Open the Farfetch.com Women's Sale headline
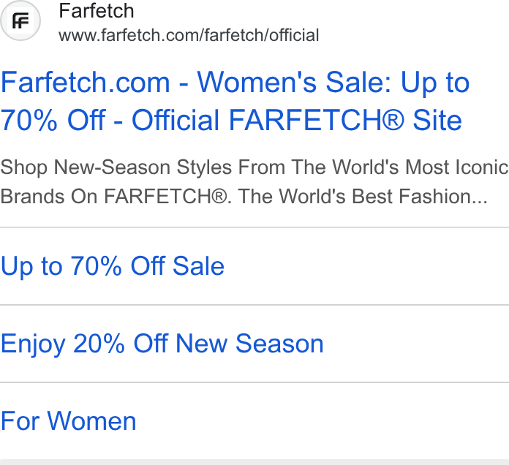 coord(235,101)
